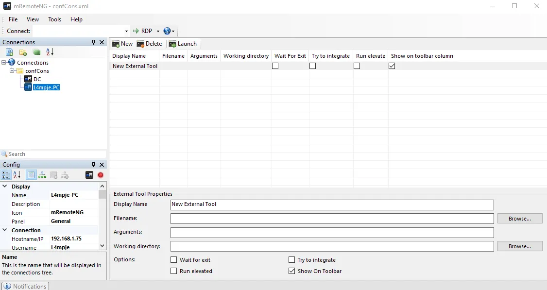This screenshot has width=547, height=290.
Task: Click the Hostname/IP value 192.168.1.75
Action: (66, 239)
